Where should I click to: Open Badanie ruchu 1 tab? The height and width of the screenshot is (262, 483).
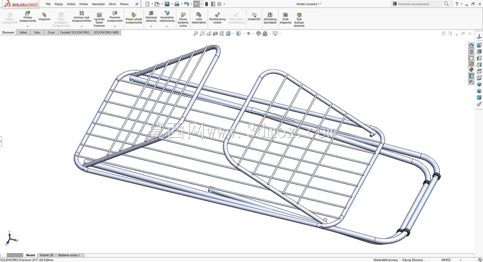[x=69, y=255]
